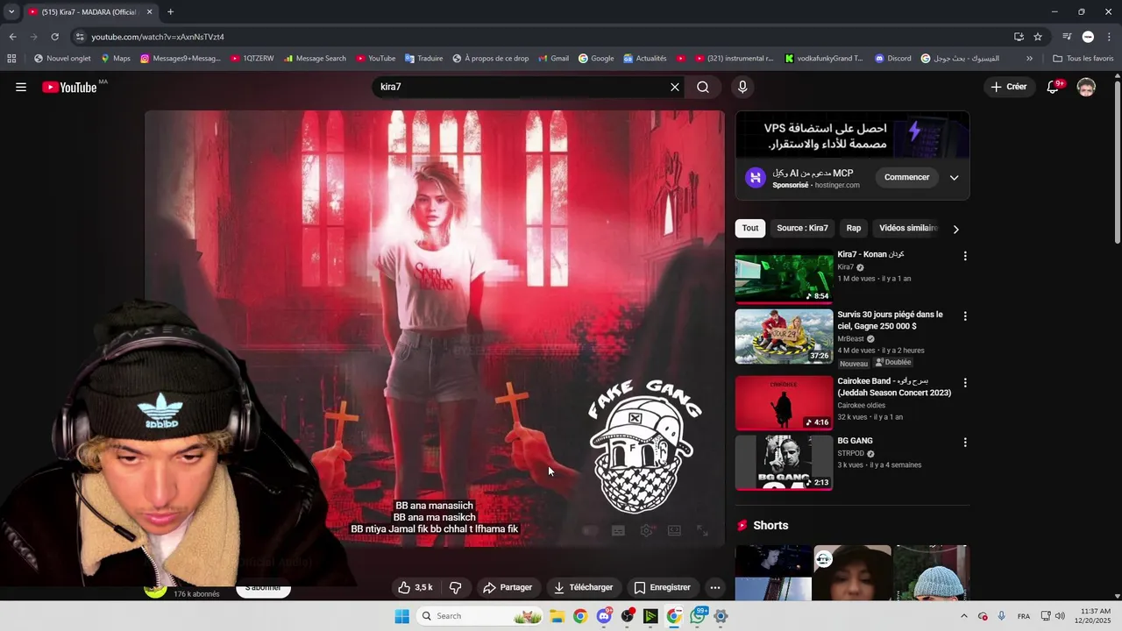This screenshot has height=631, width=1122.
Task: Open the MrBeast Survis 30 jours thumbnail
Action: (x=784, y=337)
